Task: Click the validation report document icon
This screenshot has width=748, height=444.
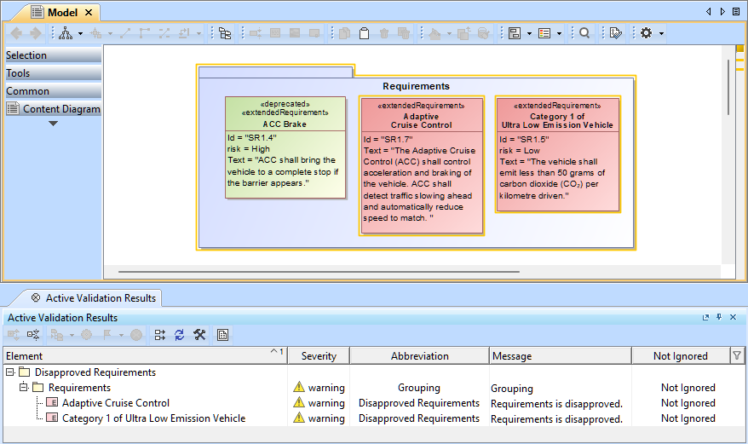Action: pos(222,335)
